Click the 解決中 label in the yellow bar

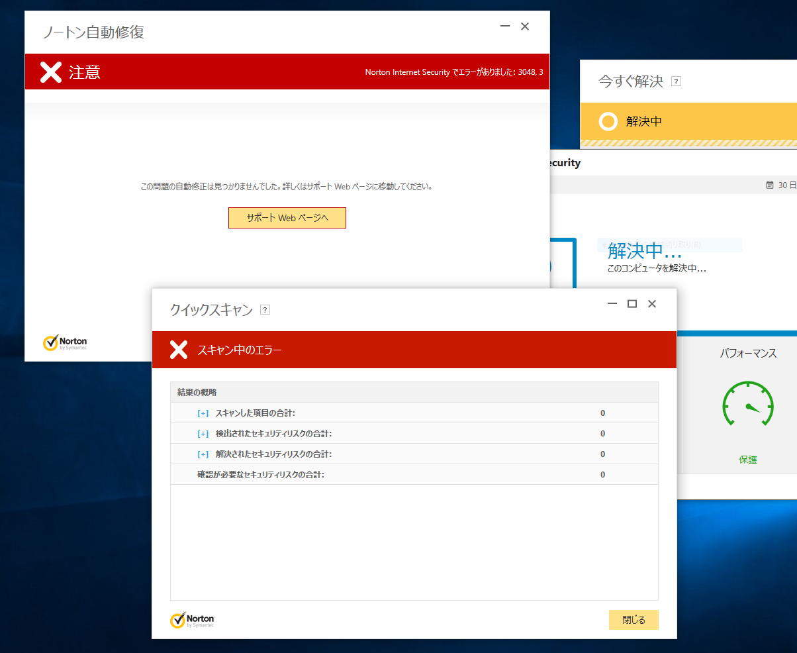tap(644, 121)
